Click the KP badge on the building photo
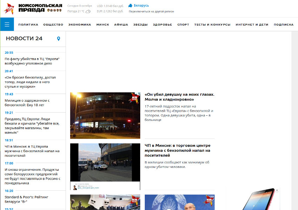Viewport: 298px width, 210px height. coord(135,97)
